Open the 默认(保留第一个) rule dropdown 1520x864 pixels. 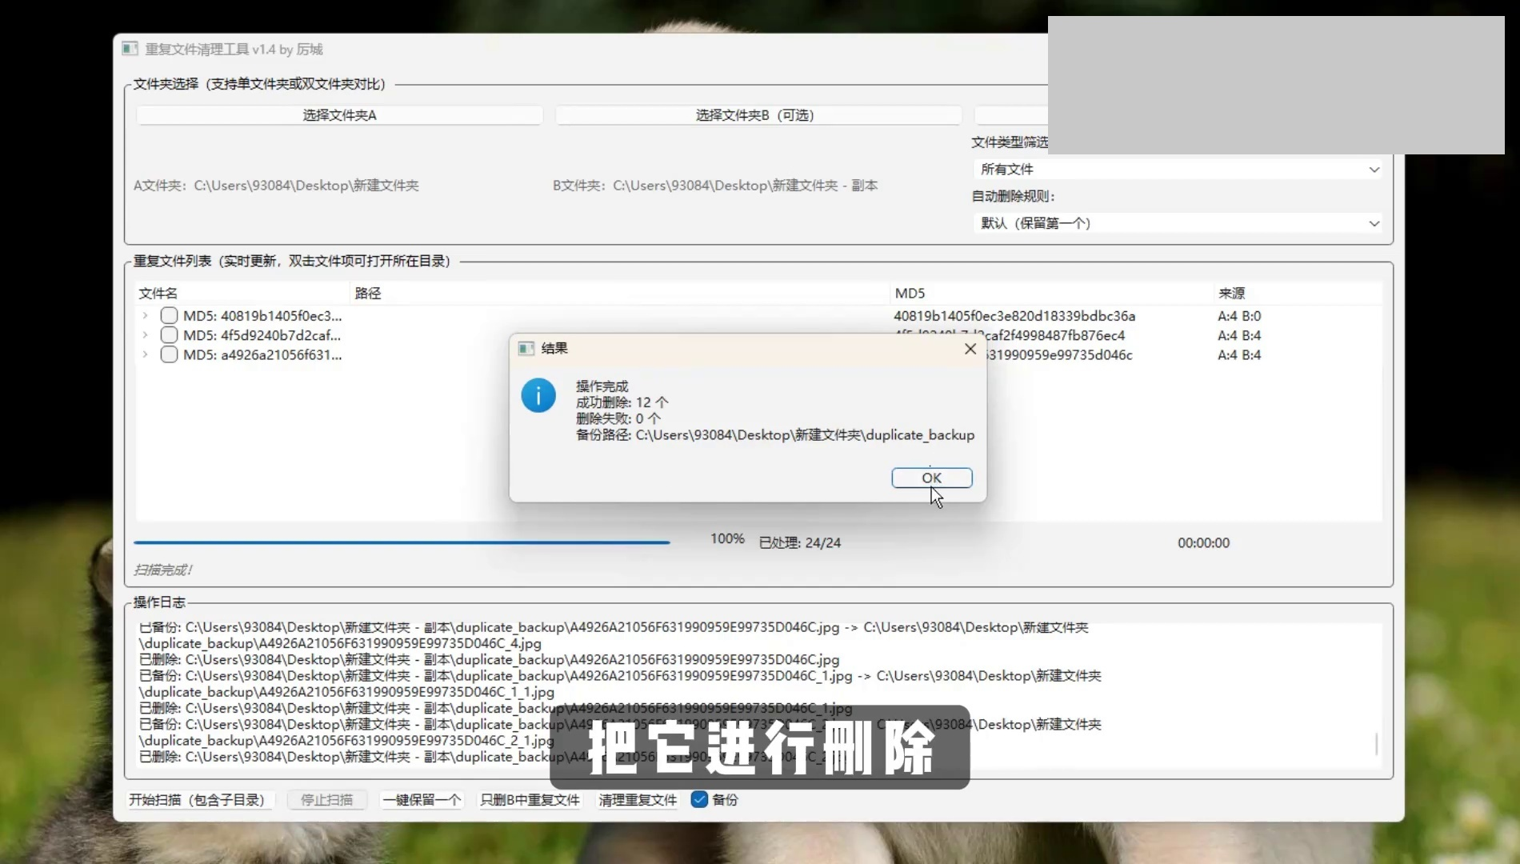[x=1178, y=223]
